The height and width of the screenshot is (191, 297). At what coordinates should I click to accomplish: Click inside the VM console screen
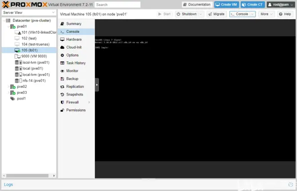(195, 99)
